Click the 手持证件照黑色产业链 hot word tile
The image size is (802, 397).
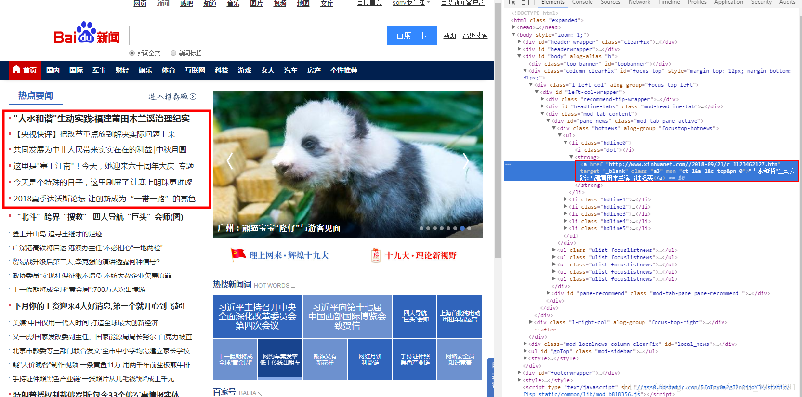click(x=415, y=359)
